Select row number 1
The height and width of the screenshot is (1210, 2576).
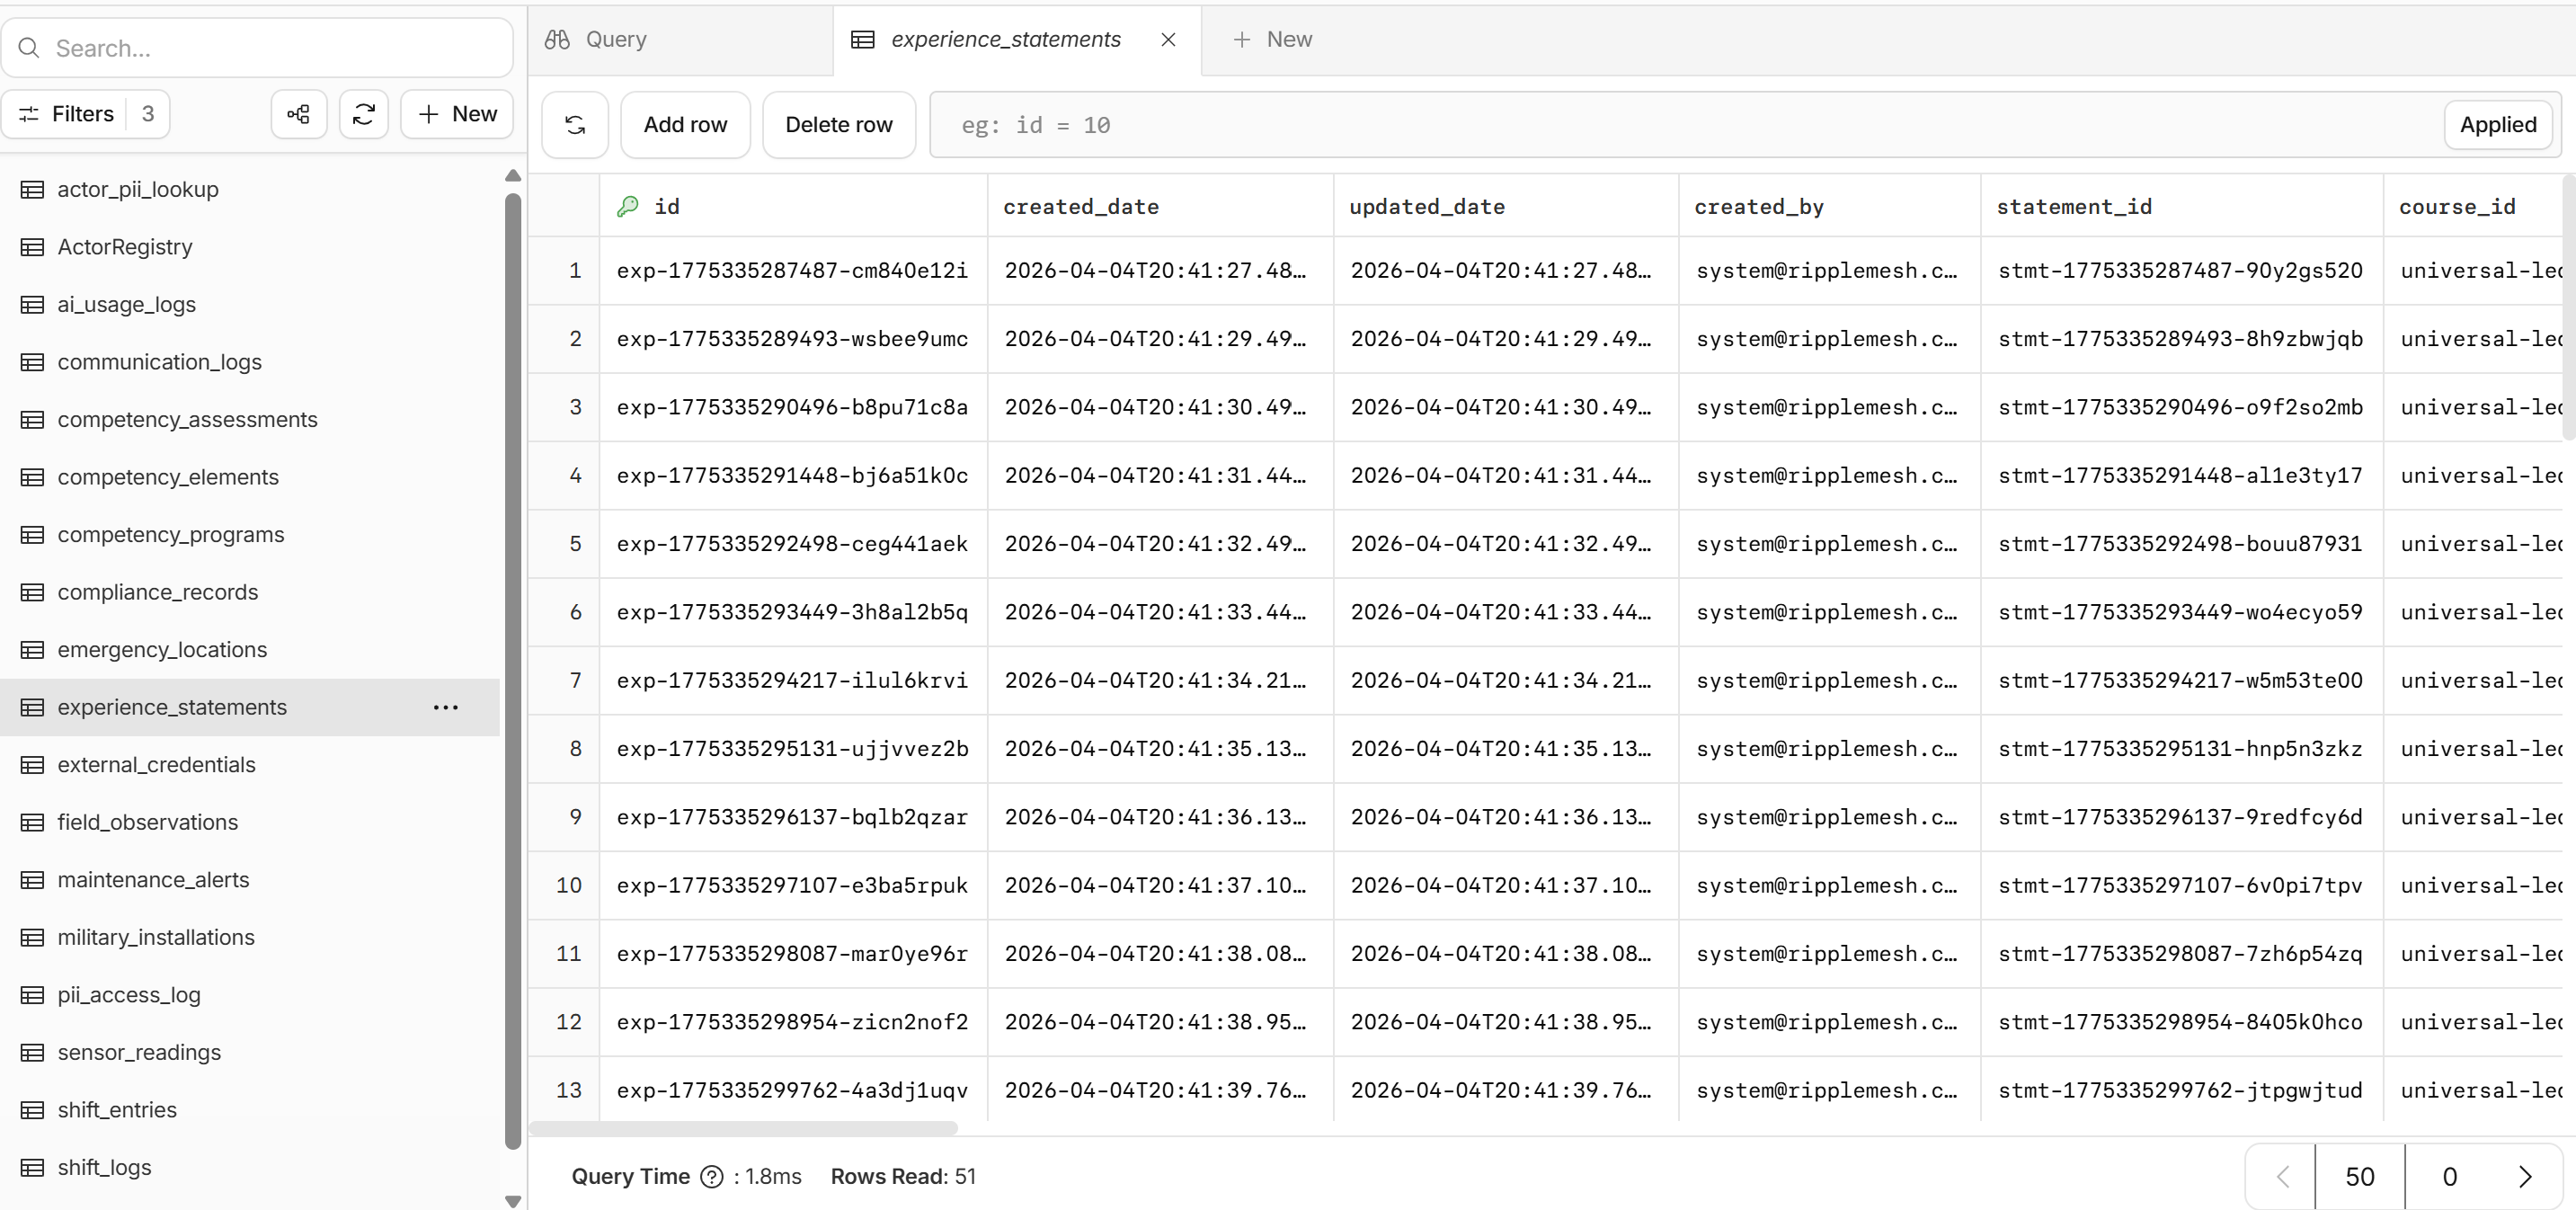click(565, 271)
